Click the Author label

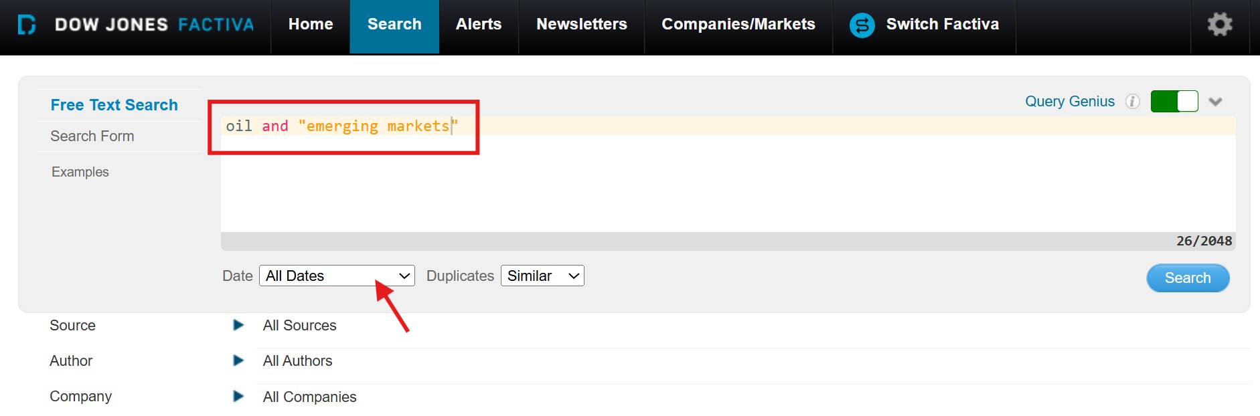[x=71, y=360]
